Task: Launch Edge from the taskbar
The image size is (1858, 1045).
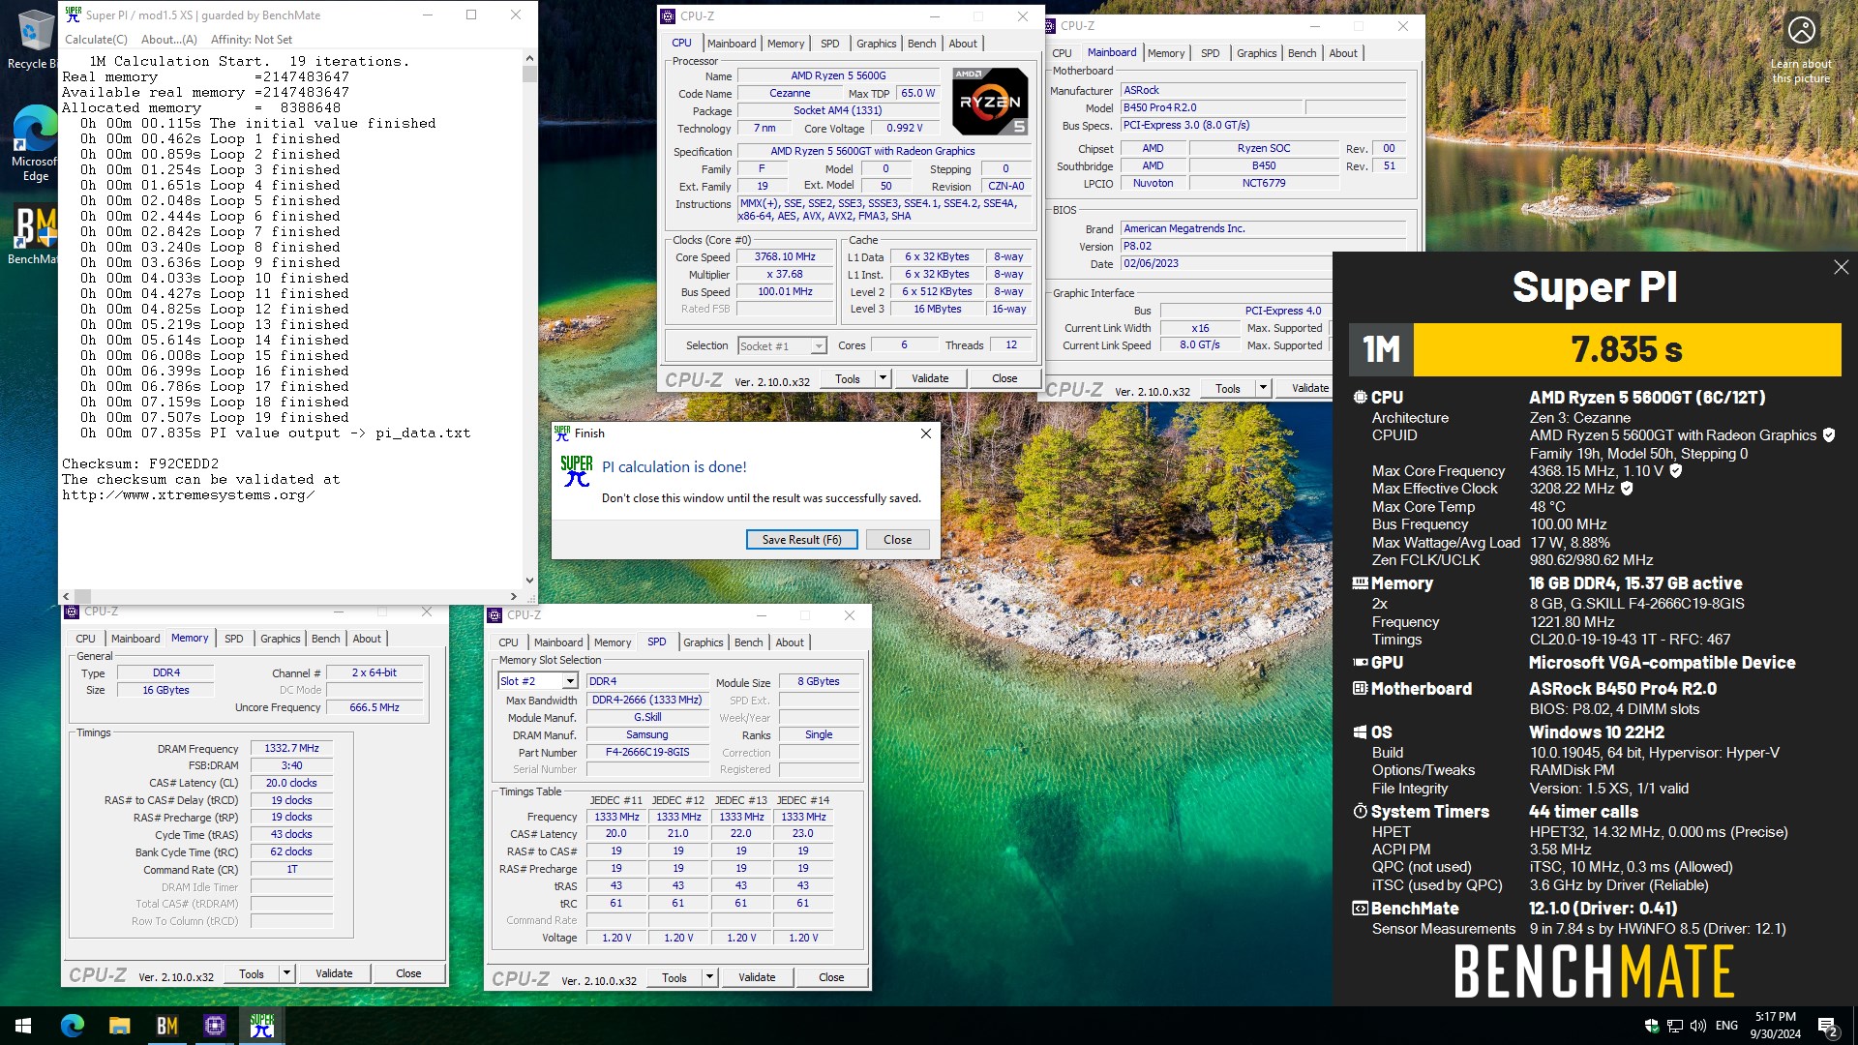Action: coord(73,1026)
